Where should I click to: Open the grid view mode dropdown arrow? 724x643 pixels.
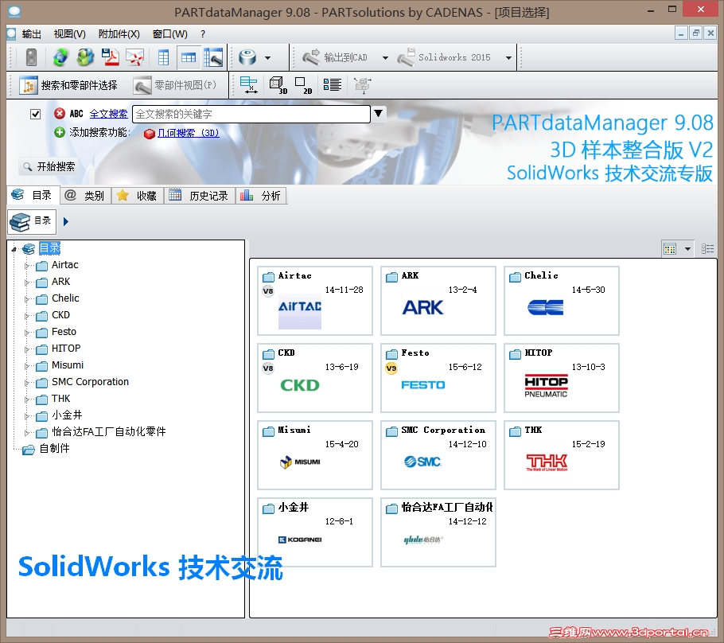[687, 249]
